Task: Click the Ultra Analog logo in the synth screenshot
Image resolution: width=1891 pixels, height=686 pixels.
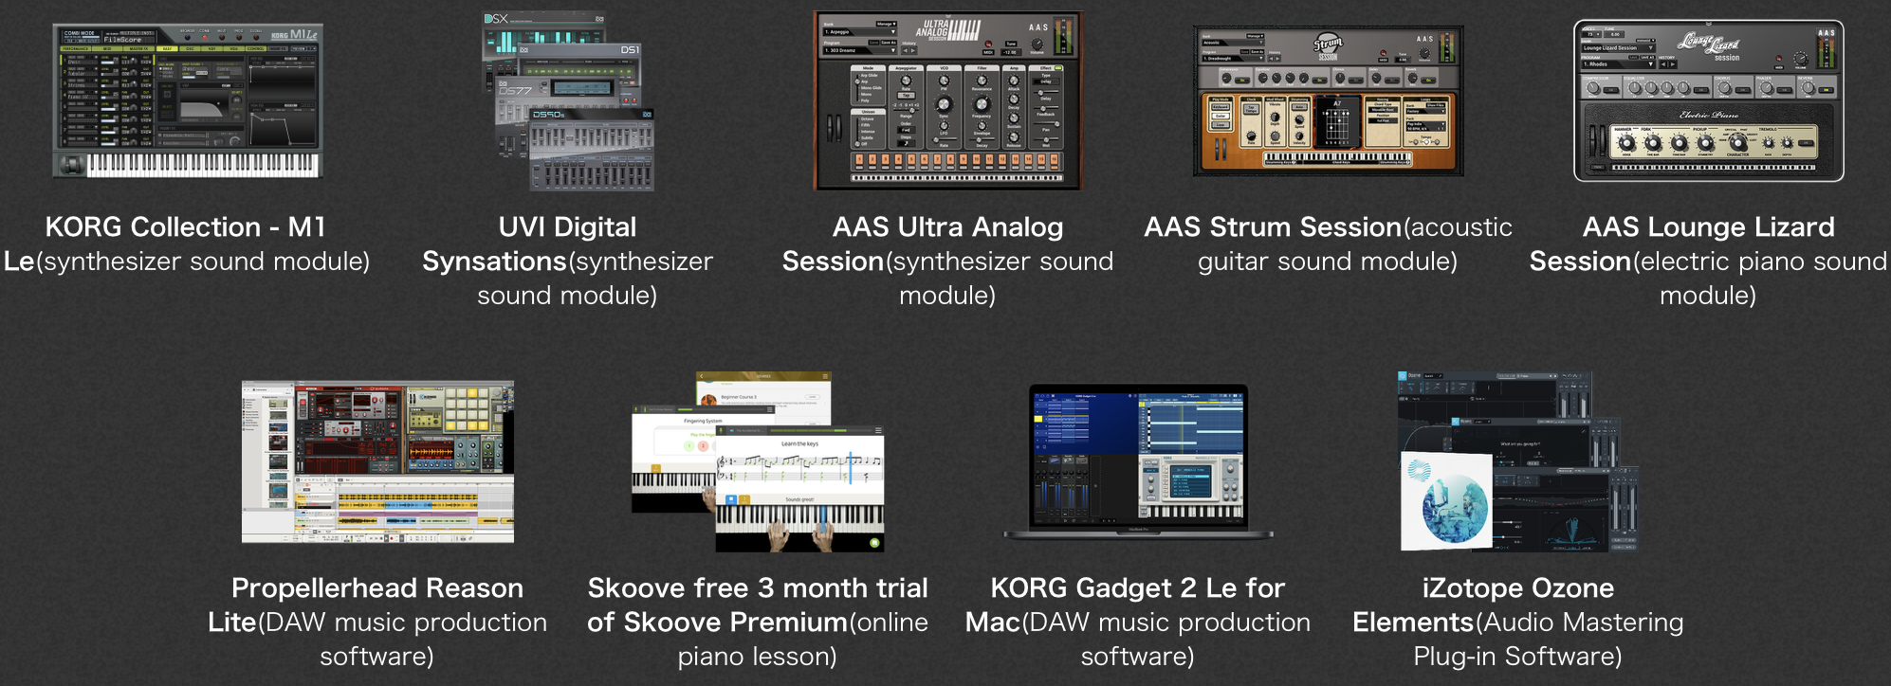Action: pos(947,30)
